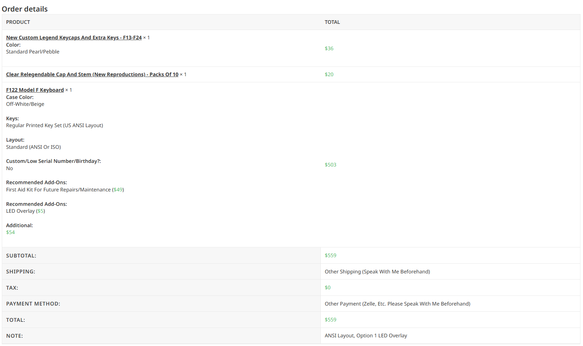Open the New Custom Legend Keycaps product link
Screen dimensions: 583x346
point(74,38)
